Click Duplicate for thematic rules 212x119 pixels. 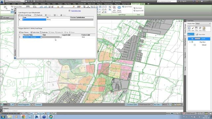coord(44,32)
